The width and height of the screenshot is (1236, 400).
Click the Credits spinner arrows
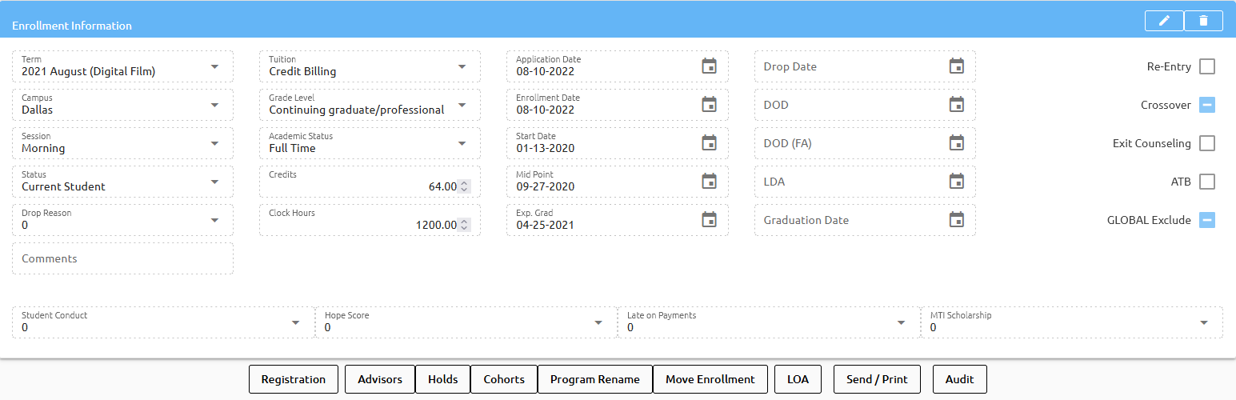click(464, 186)
